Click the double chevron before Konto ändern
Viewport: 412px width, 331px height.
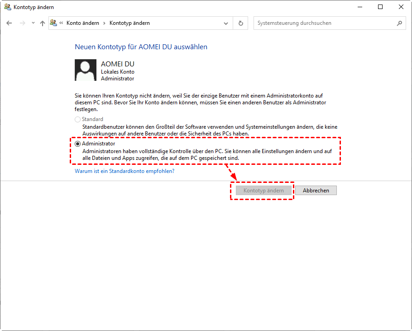[61, 23]
